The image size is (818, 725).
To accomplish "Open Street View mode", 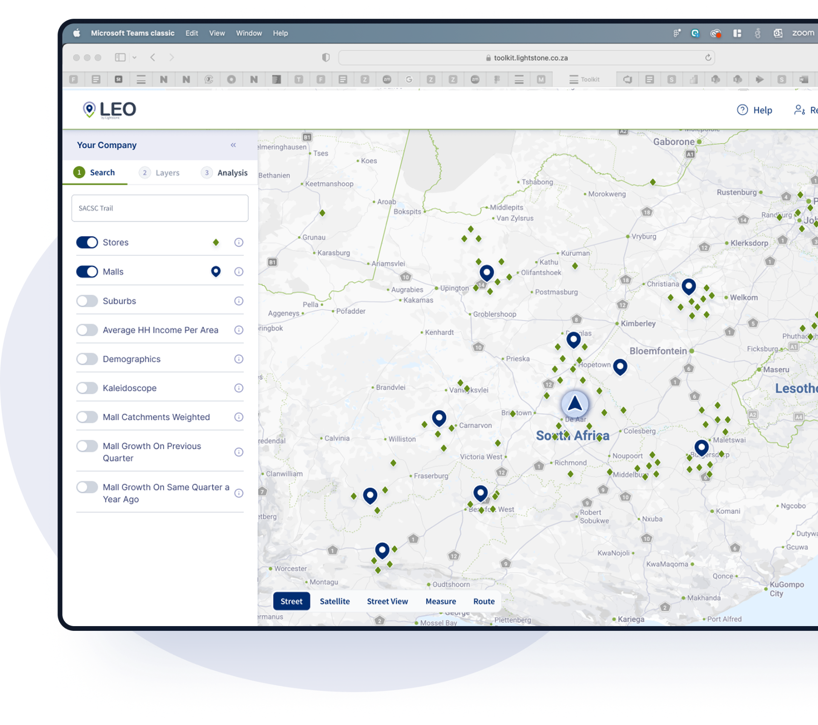I will (387, 601).
